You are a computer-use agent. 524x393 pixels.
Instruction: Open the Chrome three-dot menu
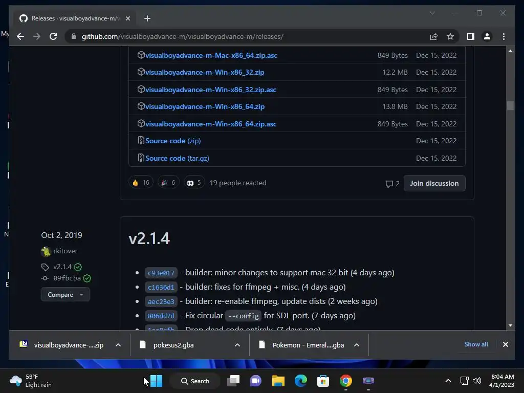[x=504, y=36]
